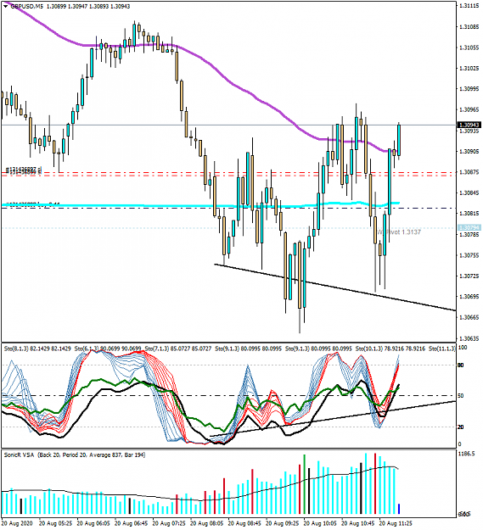Select the 1.30875 price scale label
Viewport: 483px width, 530px height.
tap(469, 172)
